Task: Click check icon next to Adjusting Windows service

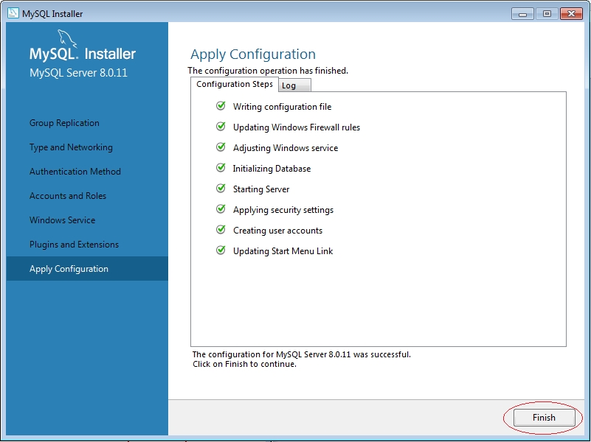Action: pos(221,147)
